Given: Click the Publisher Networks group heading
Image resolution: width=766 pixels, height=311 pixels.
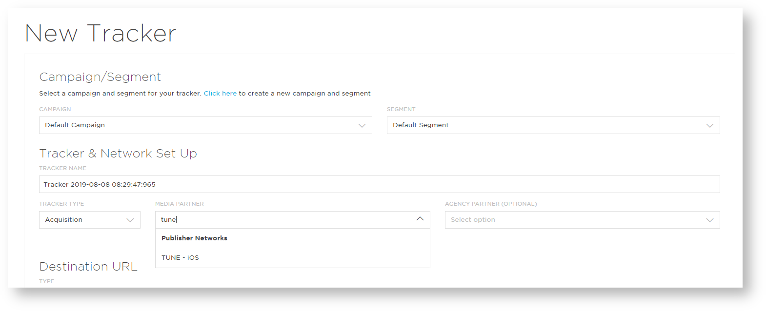Looking at the screenshot, I should pos(194,238).
